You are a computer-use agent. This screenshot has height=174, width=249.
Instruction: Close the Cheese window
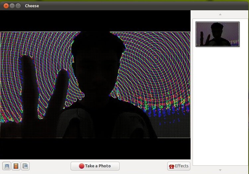[6, 6]
